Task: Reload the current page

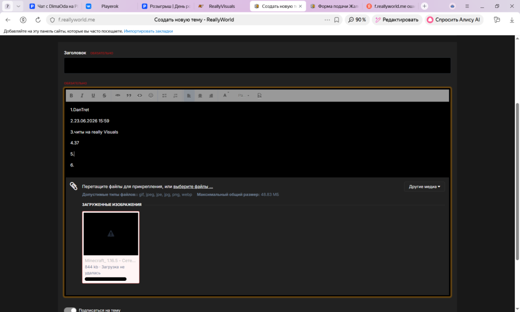Action: (38, 20)
